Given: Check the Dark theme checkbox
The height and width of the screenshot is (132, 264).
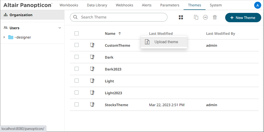Looking at the screenshot, I should tap(77, 57).
